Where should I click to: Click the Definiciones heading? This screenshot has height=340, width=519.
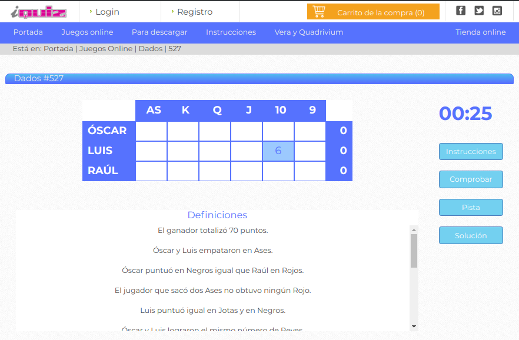click(217, 215)
